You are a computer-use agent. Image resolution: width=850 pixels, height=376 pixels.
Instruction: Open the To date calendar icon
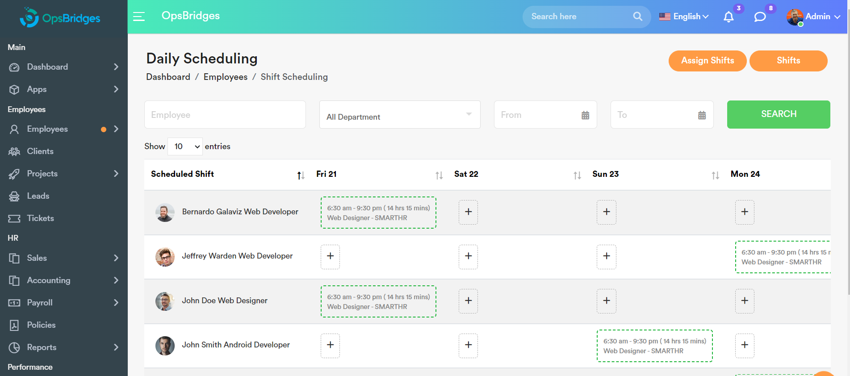(702, 115)
